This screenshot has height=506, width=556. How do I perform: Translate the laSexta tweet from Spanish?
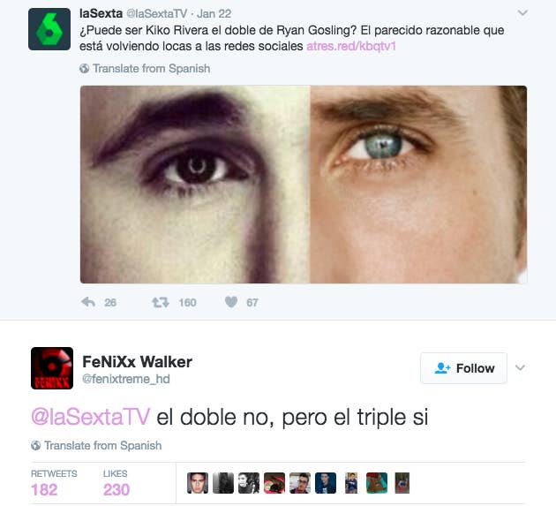[151, 69]
